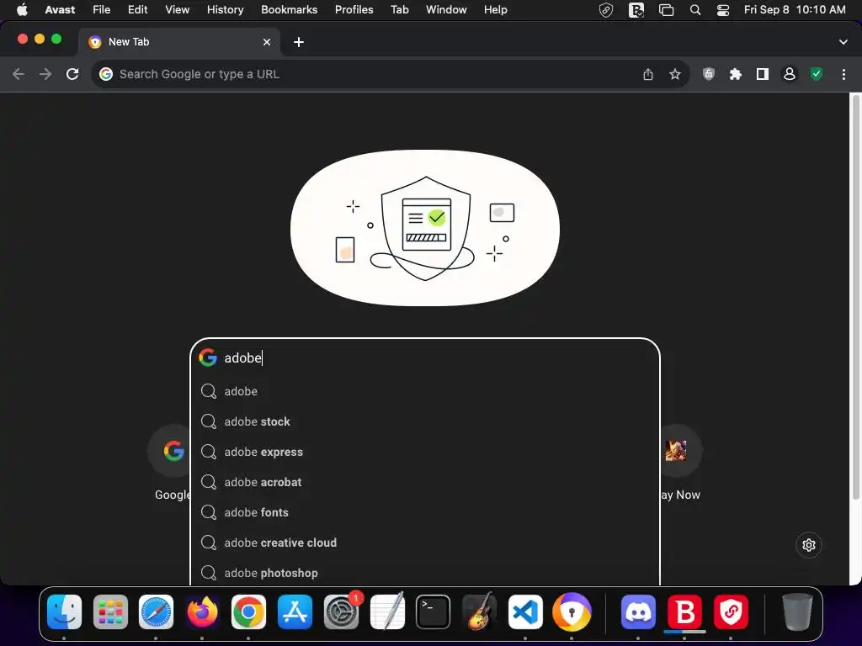Open the Avast application menu
862x646 pixels.
[60, 10]
